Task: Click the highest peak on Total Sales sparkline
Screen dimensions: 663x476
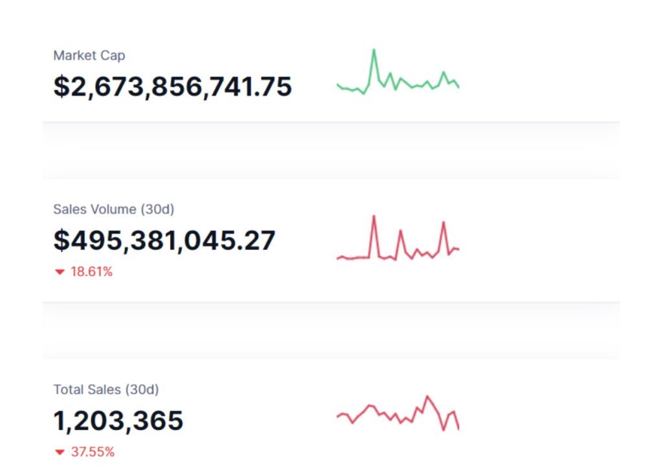Action: pyautogui.click(x=427, y=396)
